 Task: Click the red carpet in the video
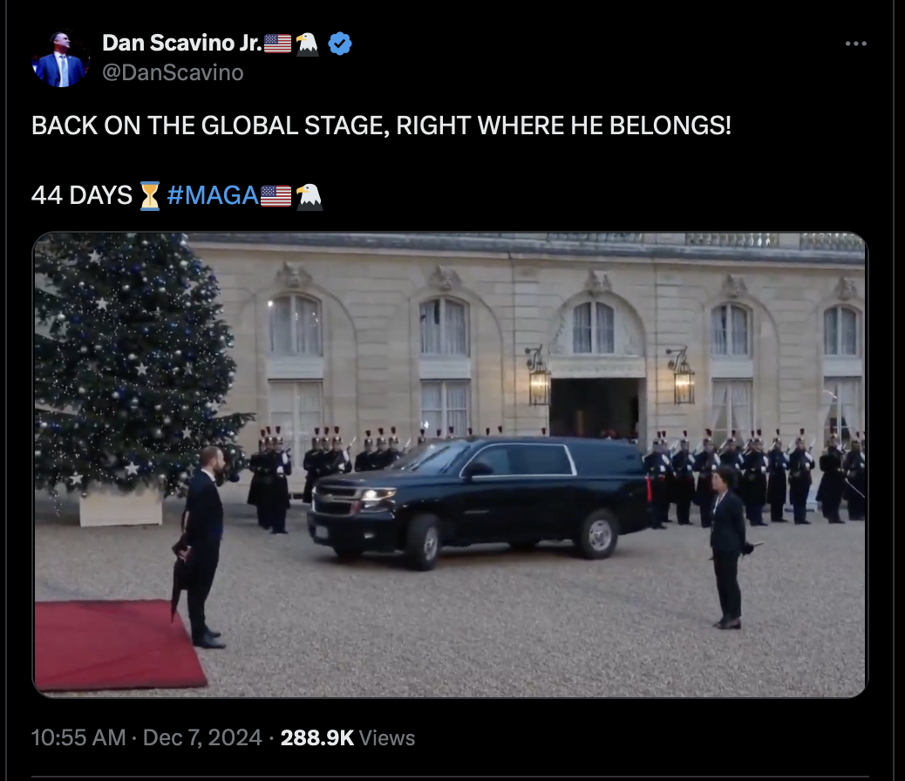(115, 644)
